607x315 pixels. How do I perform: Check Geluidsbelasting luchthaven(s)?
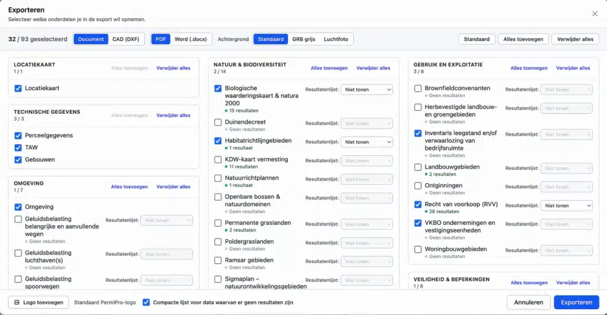pyautogui.click(x=18, y=253)
